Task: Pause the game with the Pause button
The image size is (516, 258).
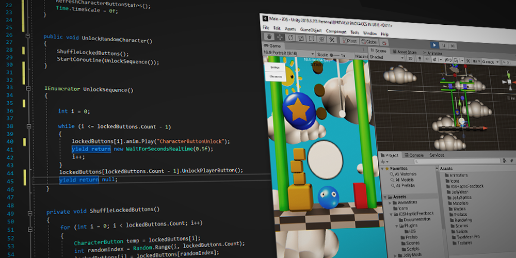Action: pos(444,45)
